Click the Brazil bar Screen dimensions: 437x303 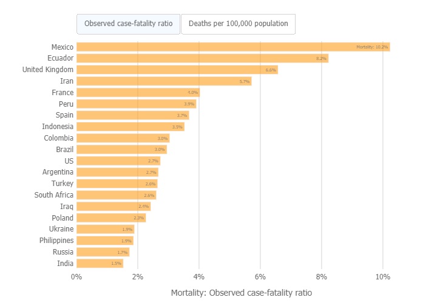(x=121, y=150)
